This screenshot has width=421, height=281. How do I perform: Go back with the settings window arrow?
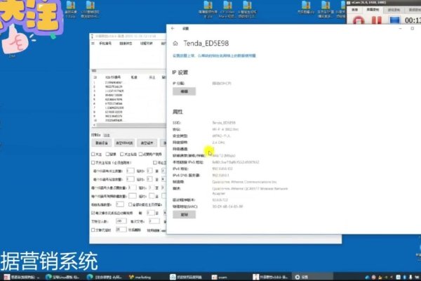click(x=173, y=28)
